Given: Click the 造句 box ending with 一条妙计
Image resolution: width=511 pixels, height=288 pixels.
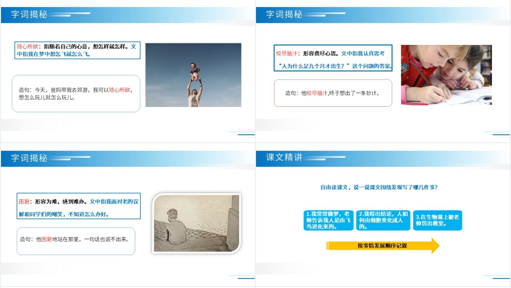Looking at the screenshot, I should click(x=333, y=93).
